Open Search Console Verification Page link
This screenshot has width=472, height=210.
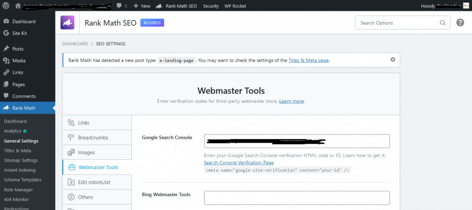[x=239, y=163]
